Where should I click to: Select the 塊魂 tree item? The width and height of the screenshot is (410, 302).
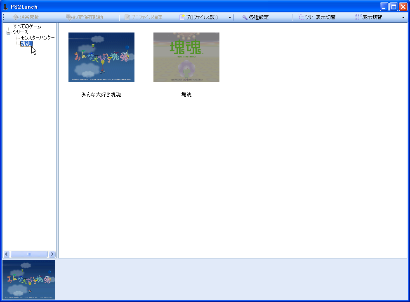click(x=26, y=44)
